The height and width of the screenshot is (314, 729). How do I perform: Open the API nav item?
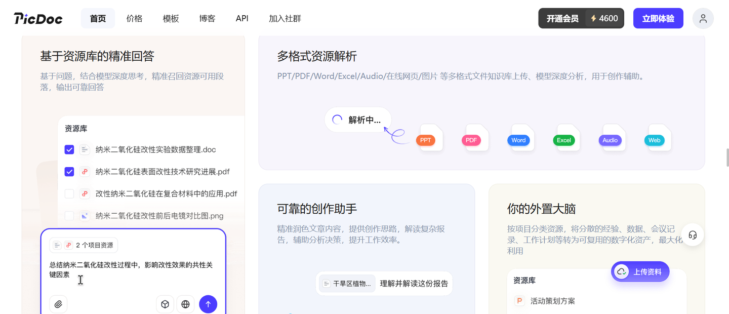[242, 18]
